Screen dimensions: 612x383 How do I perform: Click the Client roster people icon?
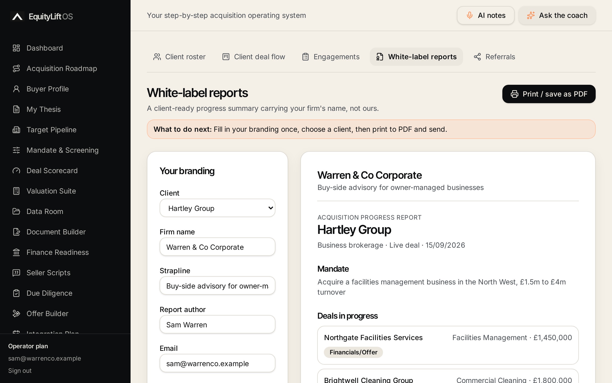pyautogui.click(x=157, y=57)
